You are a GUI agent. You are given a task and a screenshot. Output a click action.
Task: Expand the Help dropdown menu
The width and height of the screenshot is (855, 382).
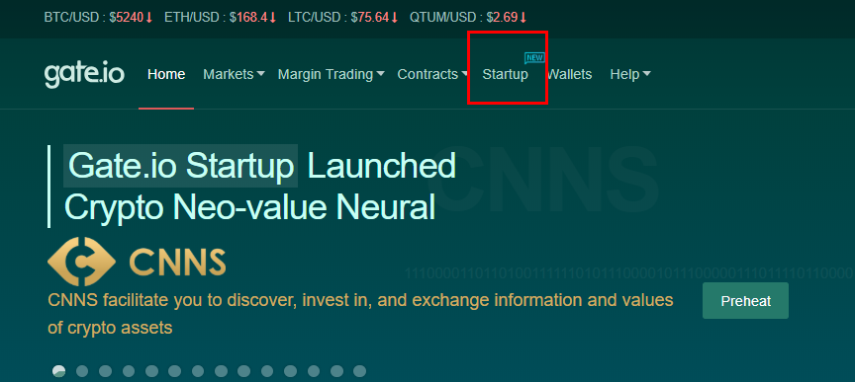click(x=630, y=74)
